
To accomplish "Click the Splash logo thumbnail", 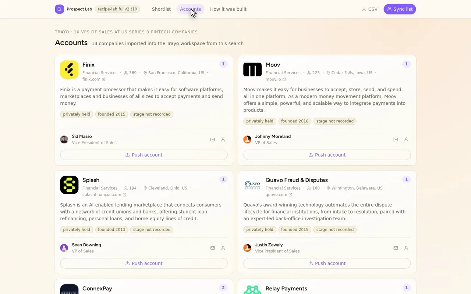I will tap(69, 185).
